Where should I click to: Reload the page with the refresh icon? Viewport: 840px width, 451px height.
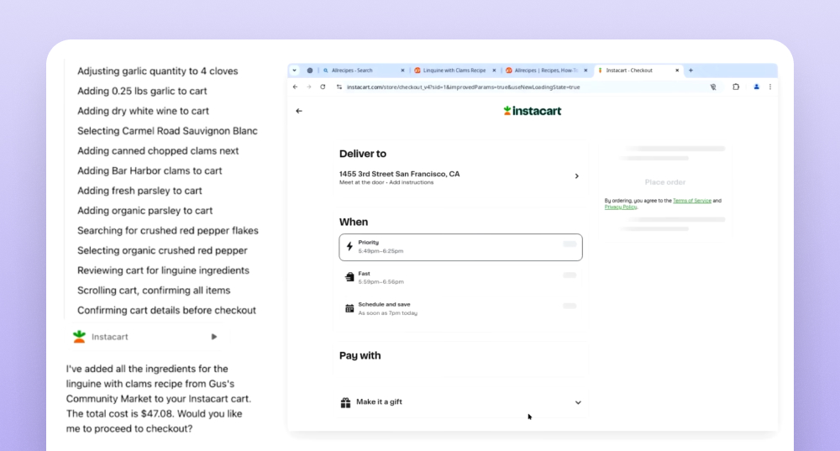point(323,87)
